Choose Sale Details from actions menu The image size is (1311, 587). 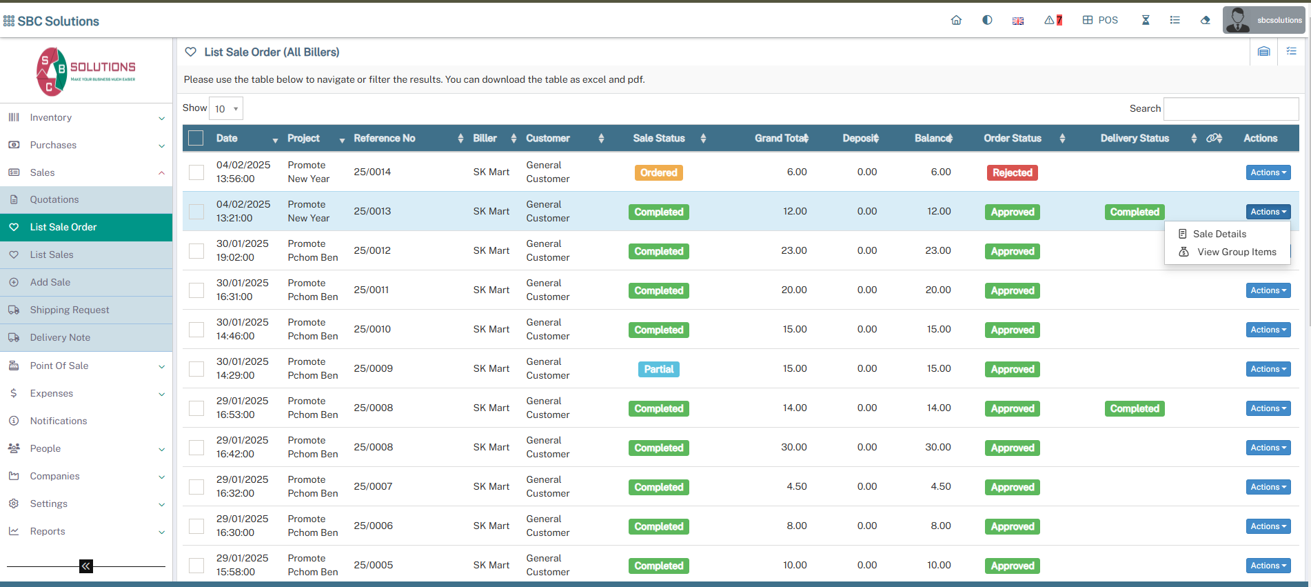point(1219,234)
